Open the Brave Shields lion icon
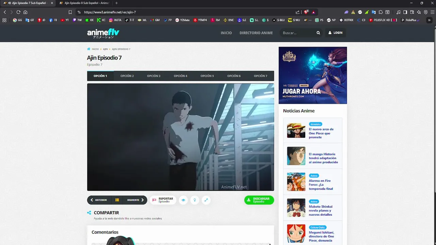Screen dimensions: 436x245 306,12
